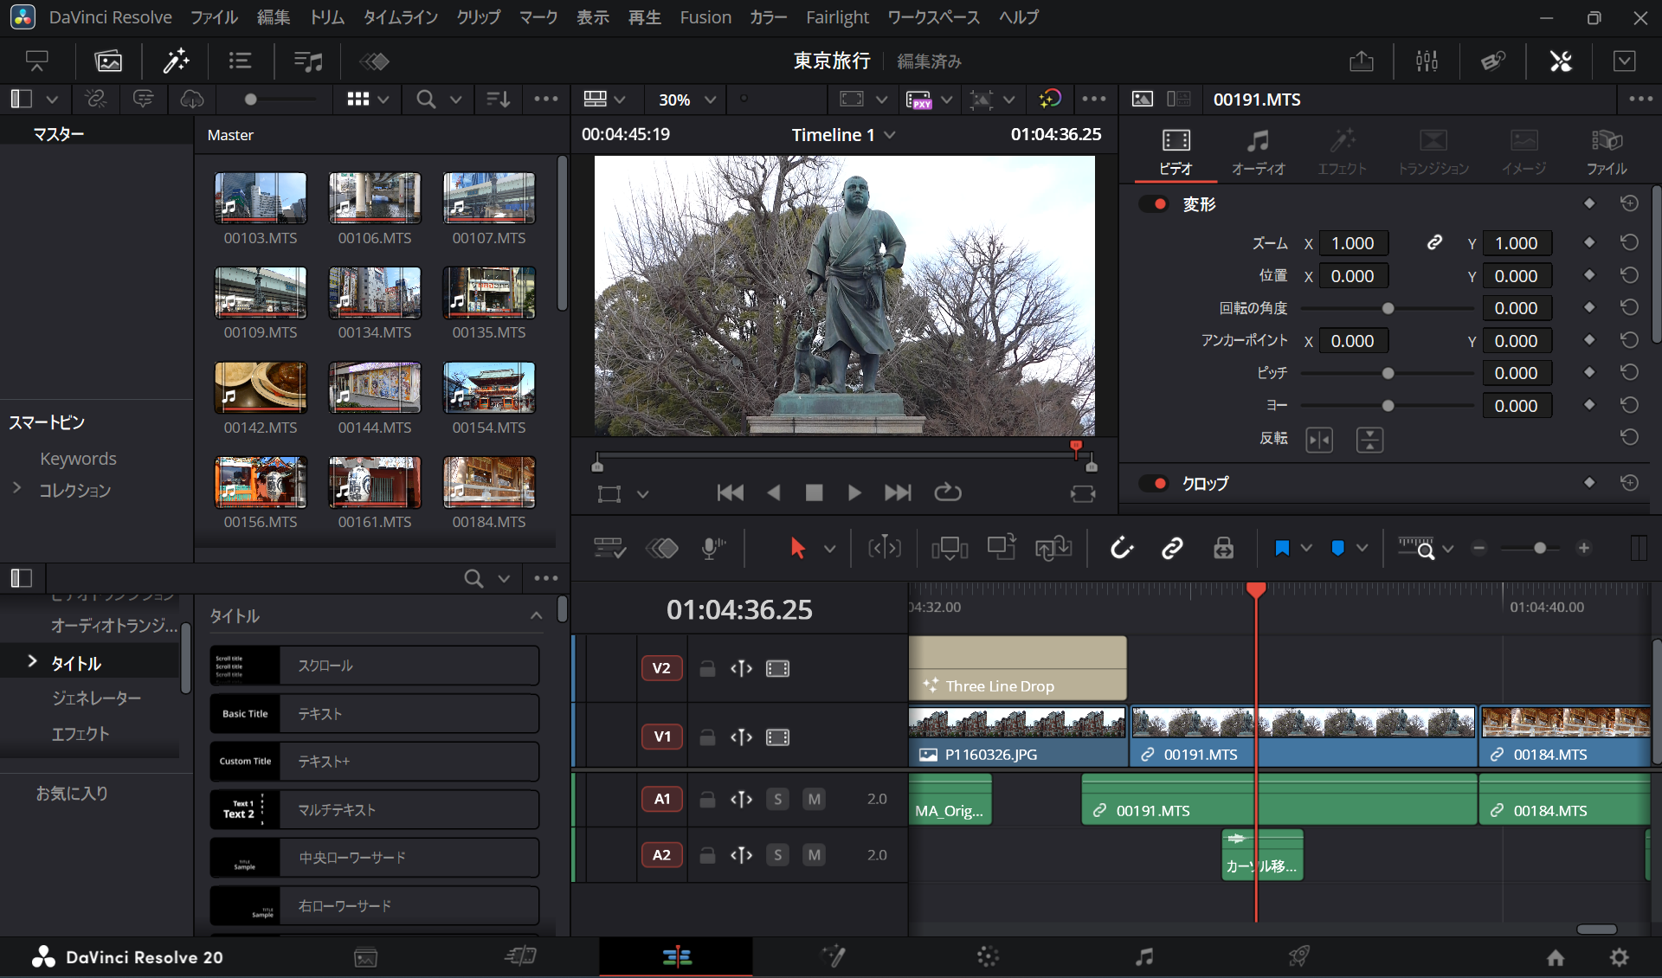
Task: Select the blade/trim edit mode tool
Action: [x=884, y=548]
